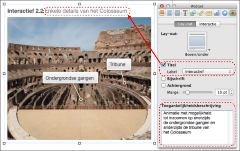
Task: Switch to the Lay-out tab
Action: click(185, 24)
